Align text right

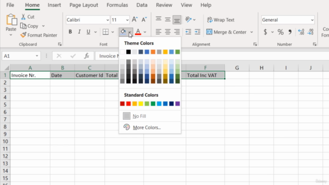pos(177,32)
